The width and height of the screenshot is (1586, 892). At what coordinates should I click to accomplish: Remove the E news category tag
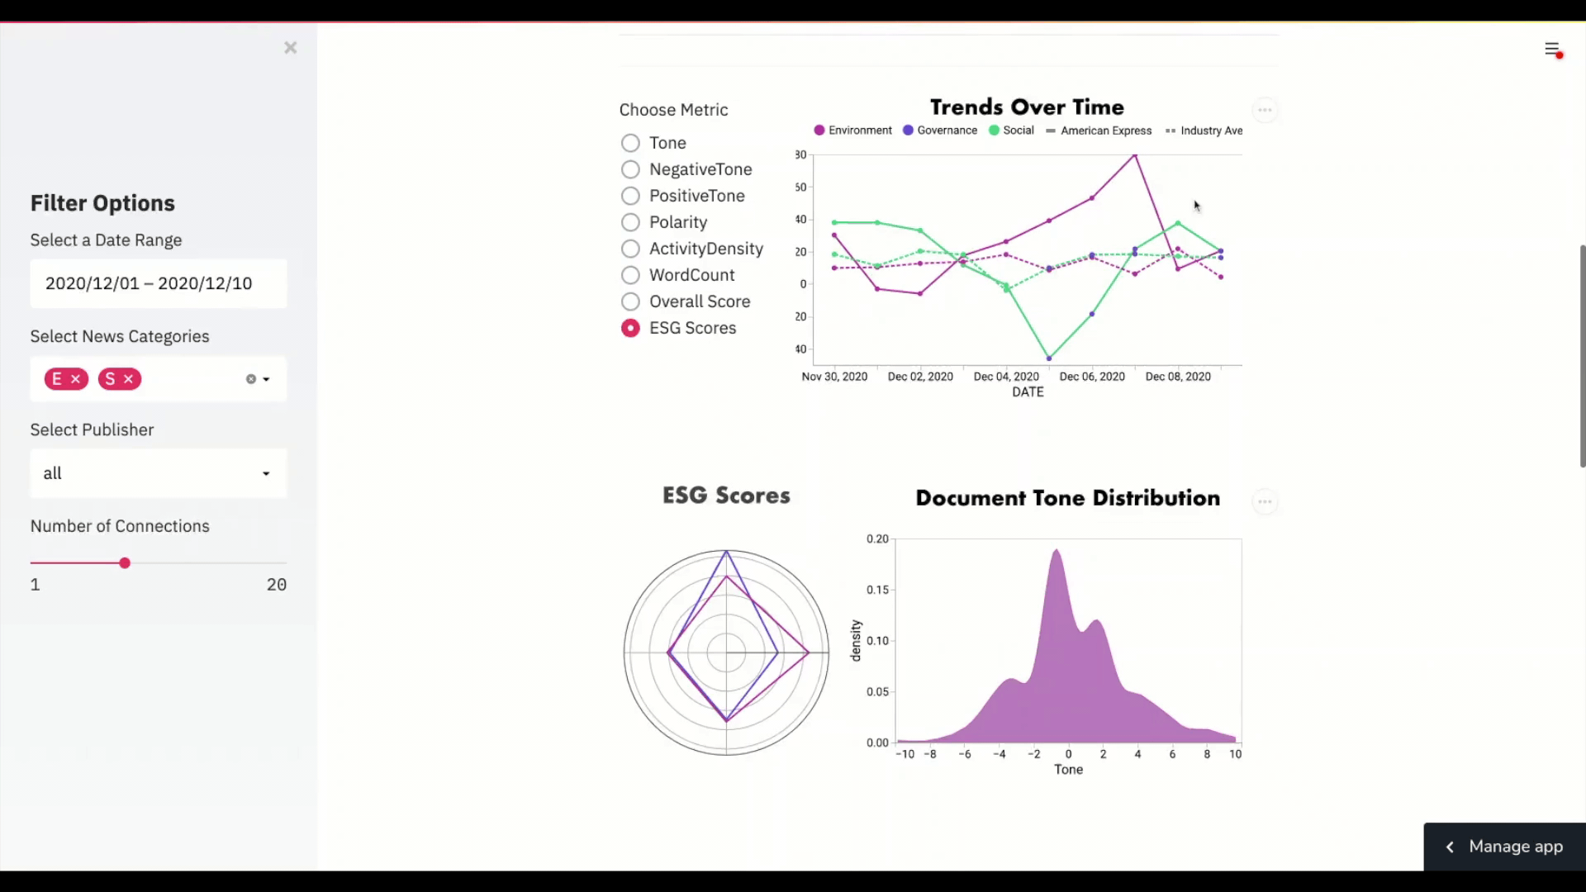pyautogui.click(x=75, y=378)
